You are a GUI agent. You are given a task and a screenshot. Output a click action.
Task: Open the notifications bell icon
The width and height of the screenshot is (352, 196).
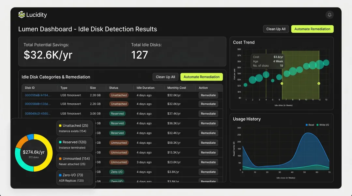[x=329, y=15]
